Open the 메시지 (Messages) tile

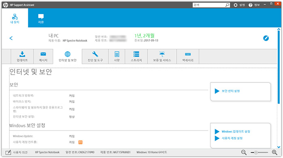(x=43, y=57)
